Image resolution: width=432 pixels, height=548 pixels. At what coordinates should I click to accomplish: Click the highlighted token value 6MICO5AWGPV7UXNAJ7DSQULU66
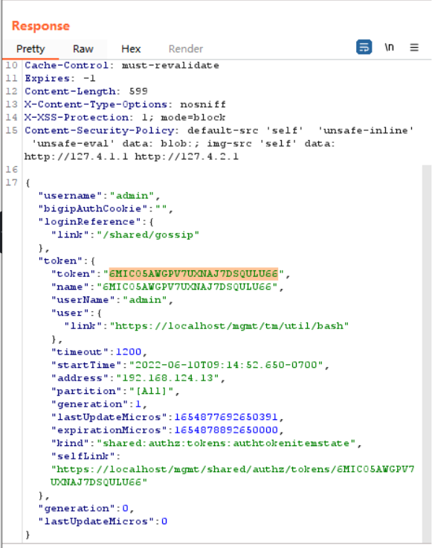(x=193, y=274)
